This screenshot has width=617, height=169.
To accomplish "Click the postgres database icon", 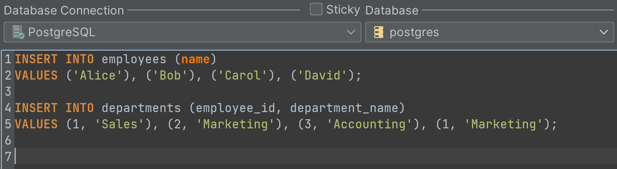I will tap(378, 32).
